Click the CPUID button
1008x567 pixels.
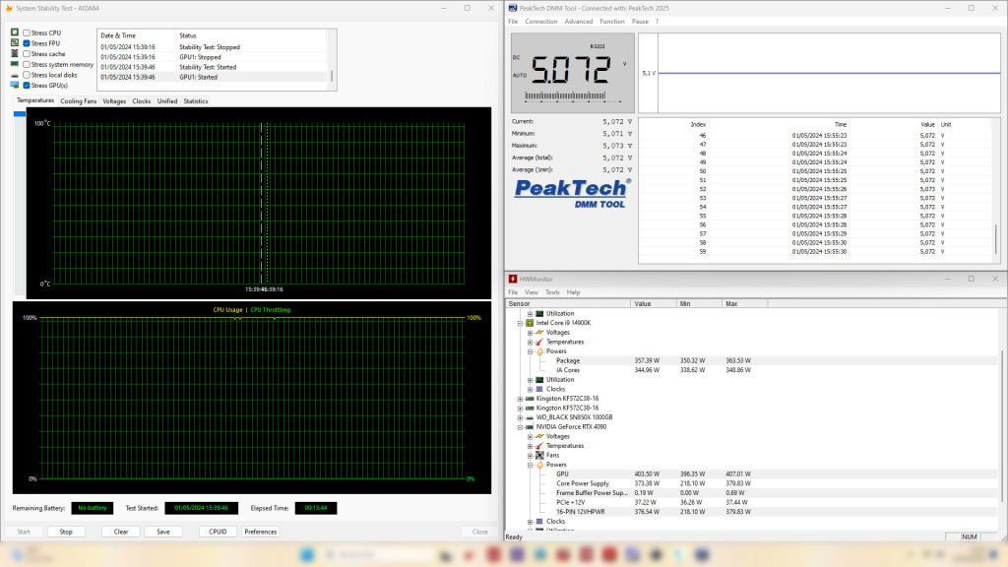218,532
